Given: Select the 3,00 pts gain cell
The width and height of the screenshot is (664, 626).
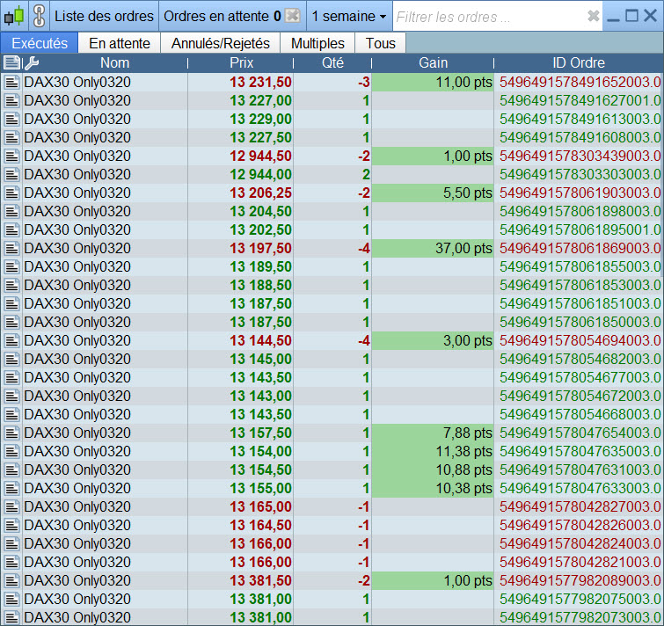Looking at the screenshot, I should pos(433,340).
